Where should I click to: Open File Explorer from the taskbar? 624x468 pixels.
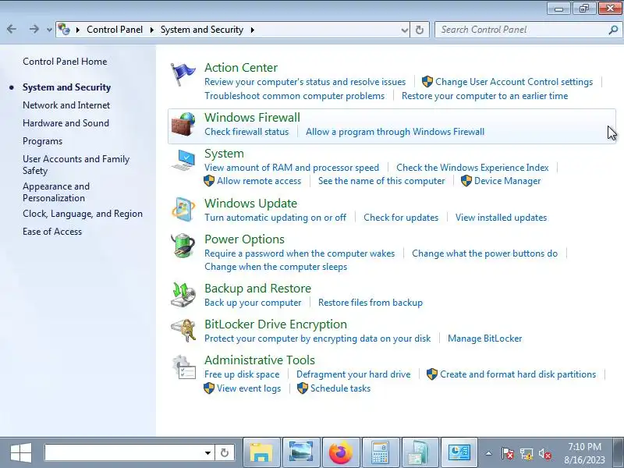[x=261, y=452]
